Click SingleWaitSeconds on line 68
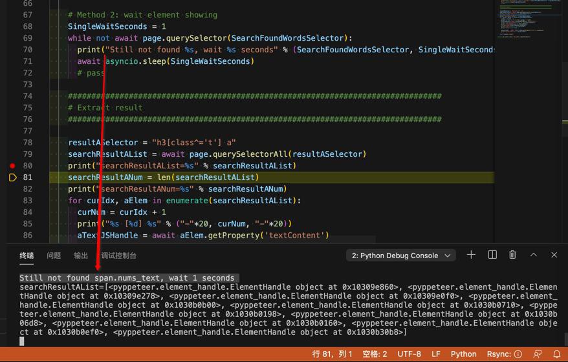The width and height of the screenshot is (568, 362). [x=107, y=26]
